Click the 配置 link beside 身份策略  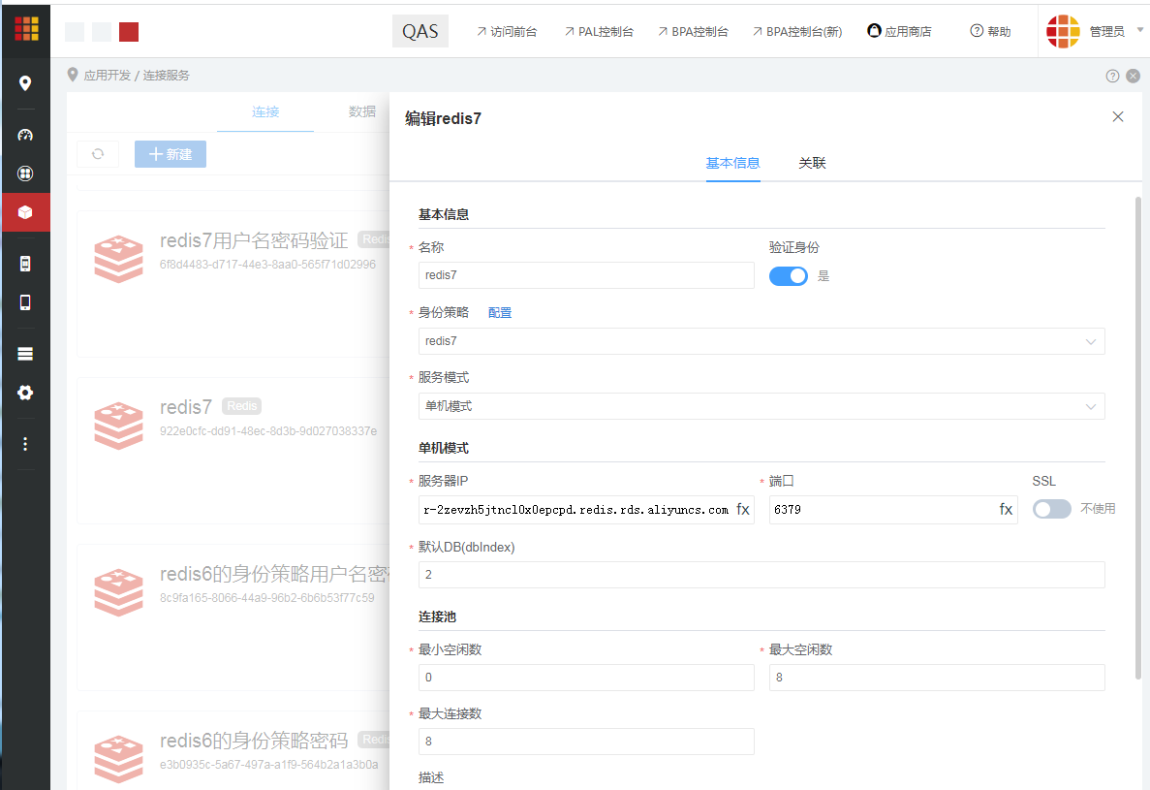pos(500,312)
